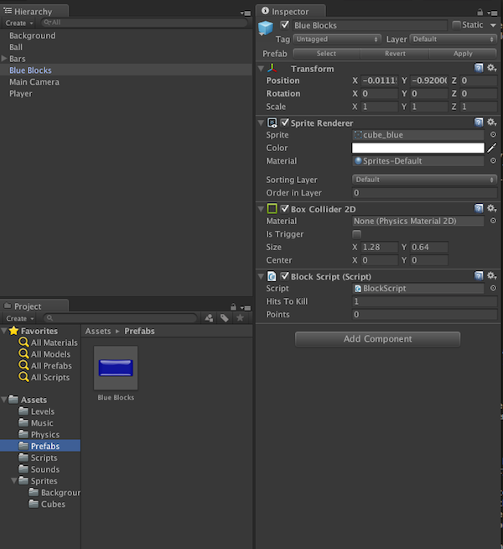Click the Add Component button

(377, 339)
